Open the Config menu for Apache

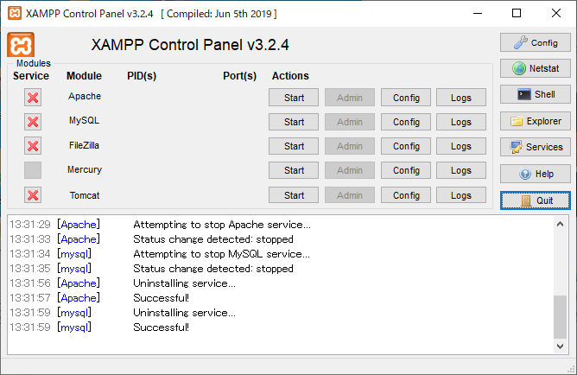pyautogui.click(x=406, y=98)
